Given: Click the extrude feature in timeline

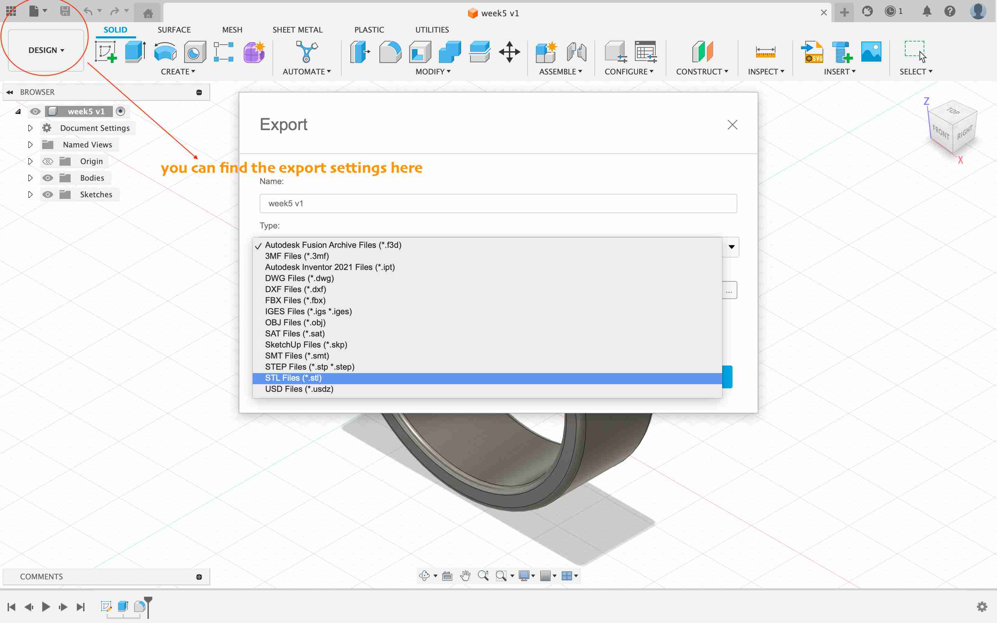Looking at the screenshot, I should (123, 606).
